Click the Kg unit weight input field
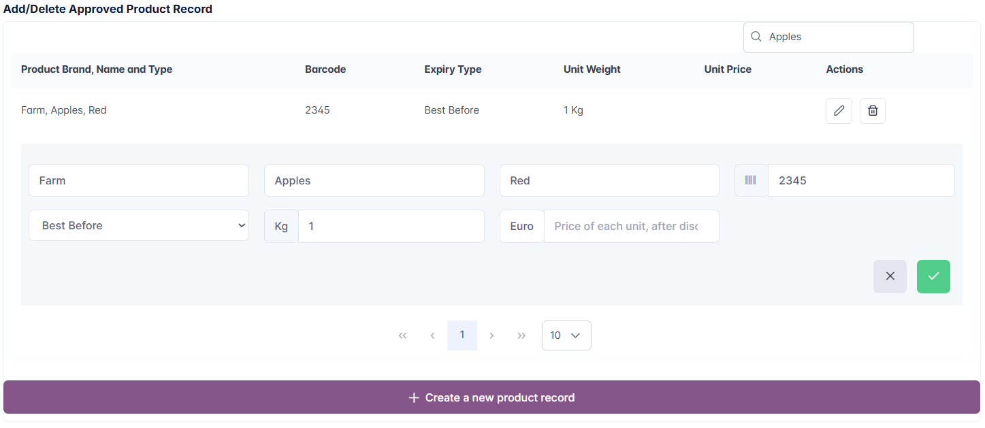985x428 pixels. 391,226
